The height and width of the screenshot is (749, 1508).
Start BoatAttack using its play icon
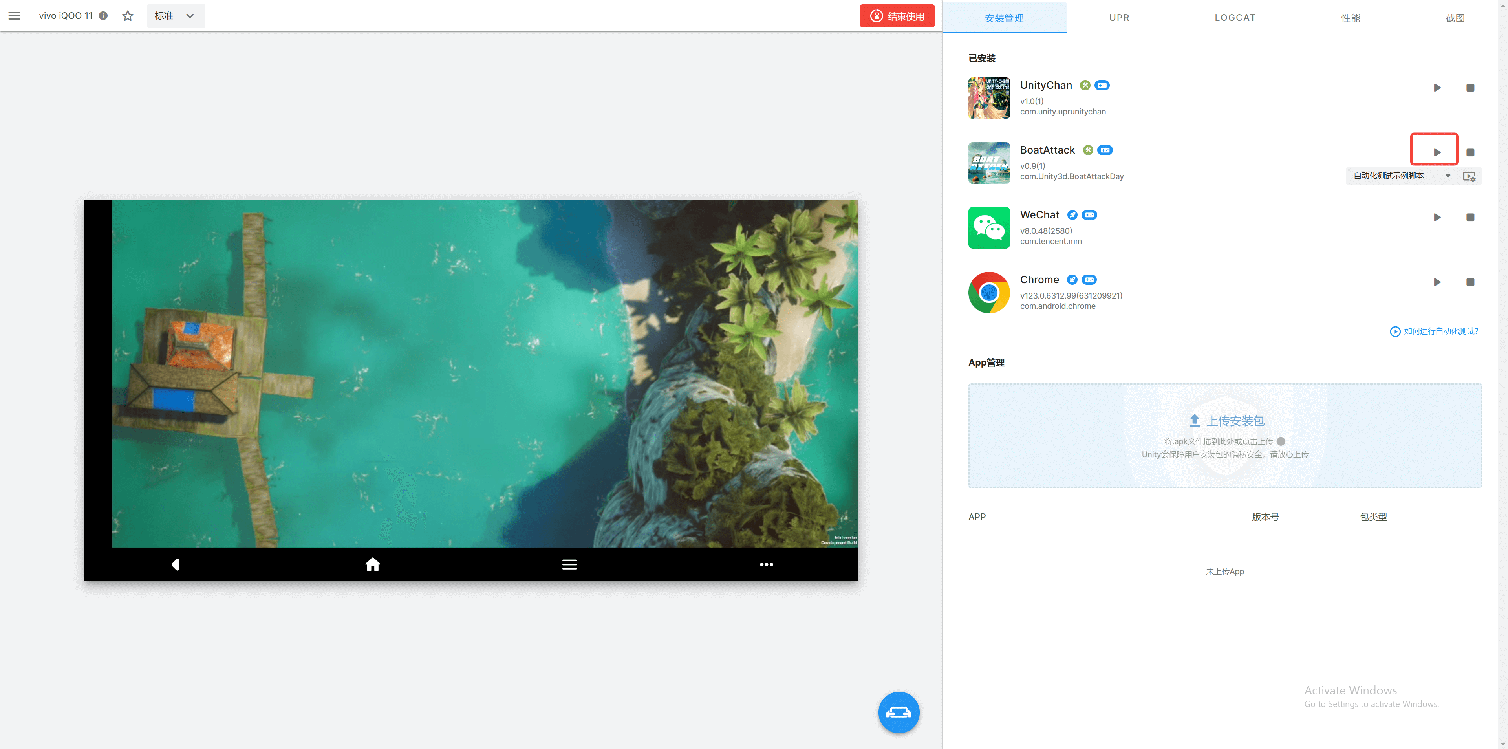click(1437, 152)
